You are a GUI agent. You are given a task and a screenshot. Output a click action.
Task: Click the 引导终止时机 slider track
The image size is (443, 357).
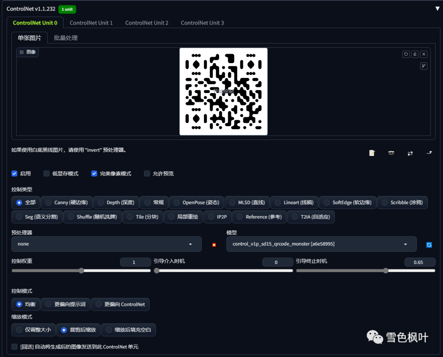click(x=365, y=271)
